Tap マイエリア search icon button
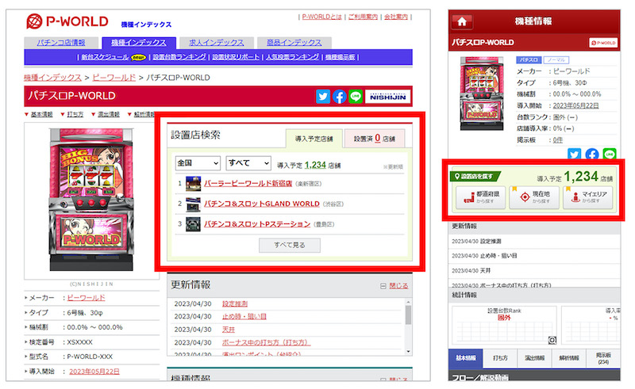The width and height of the screenshot is (635, 389). point(587,197)
